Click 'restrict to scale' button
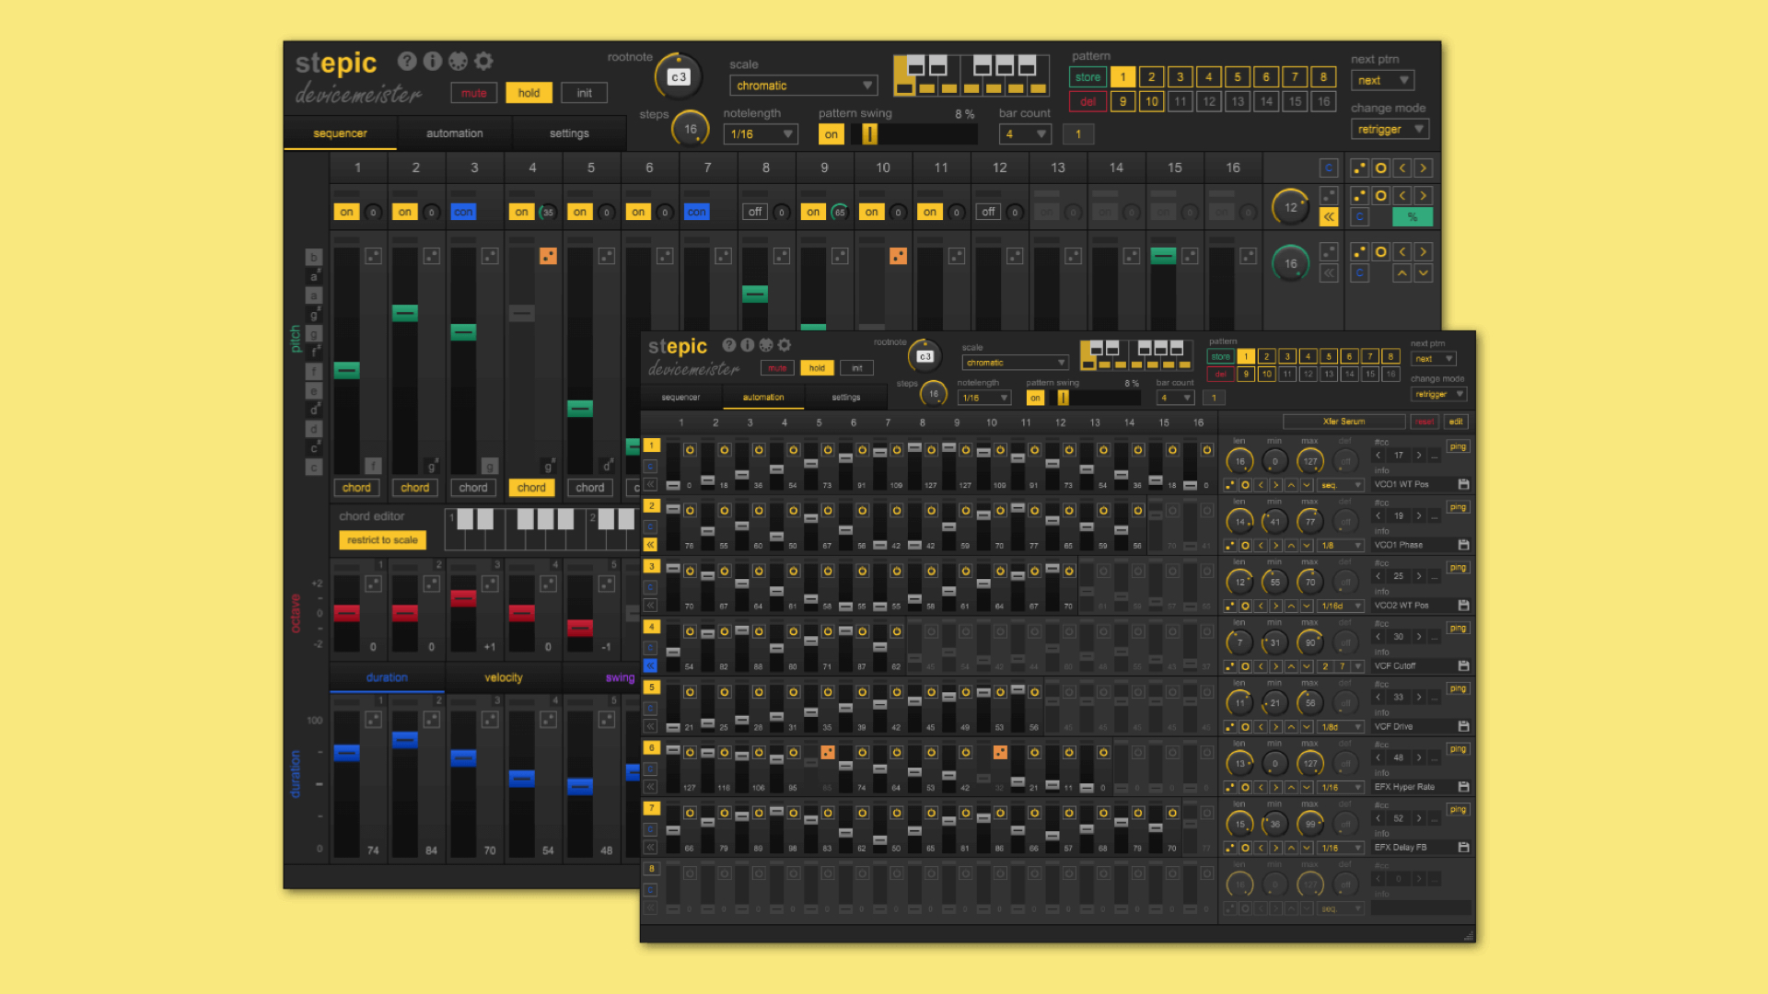The image size is (1768, 994). 382,540
